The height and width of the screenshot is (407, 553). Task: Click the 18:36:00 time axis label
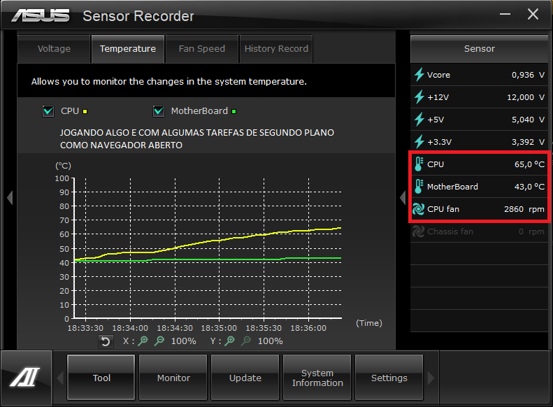point(308,328)
